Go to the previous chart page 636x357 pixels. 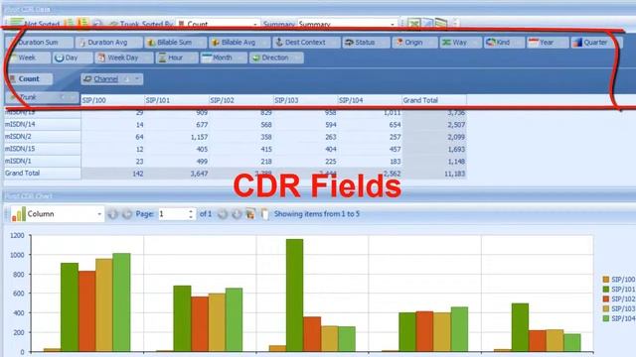point(127,214)
